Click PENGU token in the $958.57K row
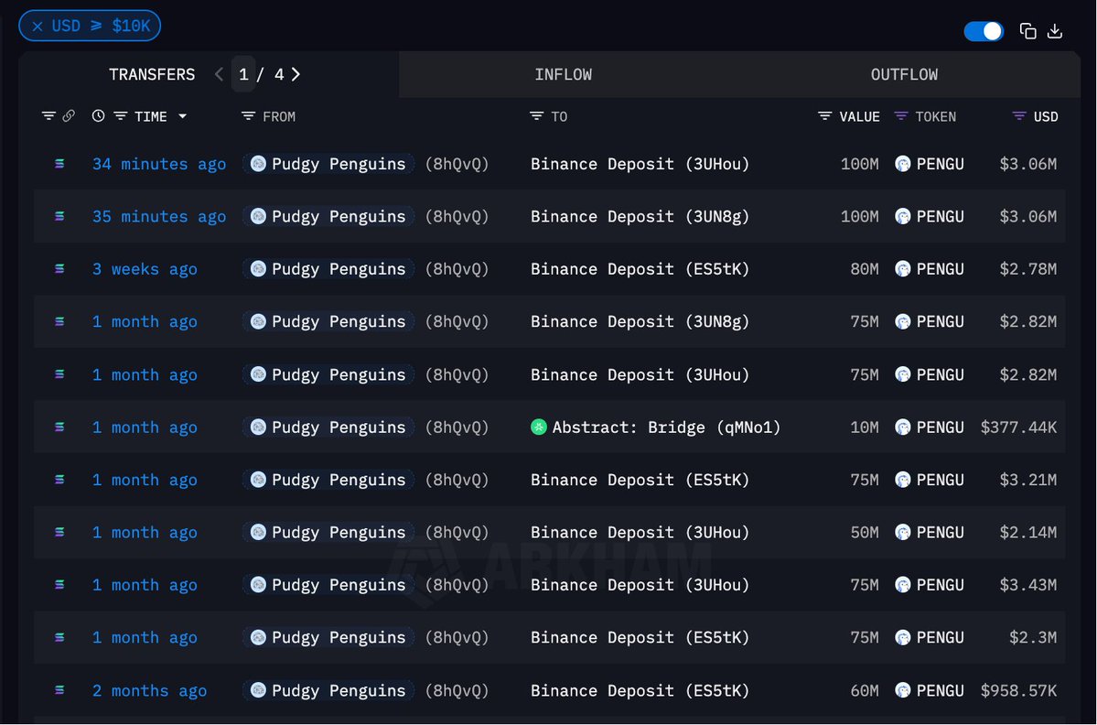This screenshot has width=1097, height=725. tap(940, 691)
